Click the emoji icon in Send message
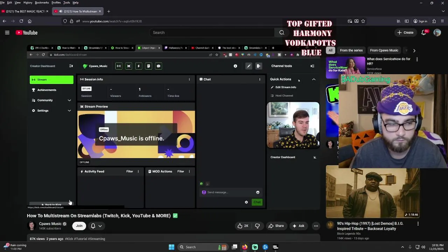Image resolution: width=448 pixels, height=252 pixels. coord(258,192)
